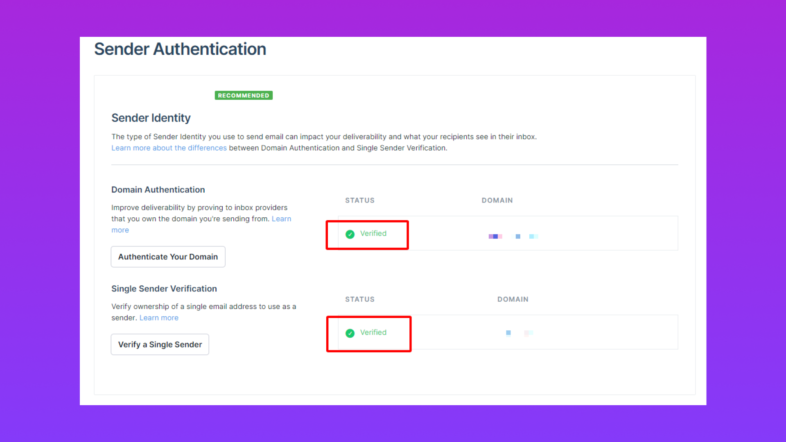Click the green checkmark icon in Single Sender row

pyautogui.click(x=350, y=333)
